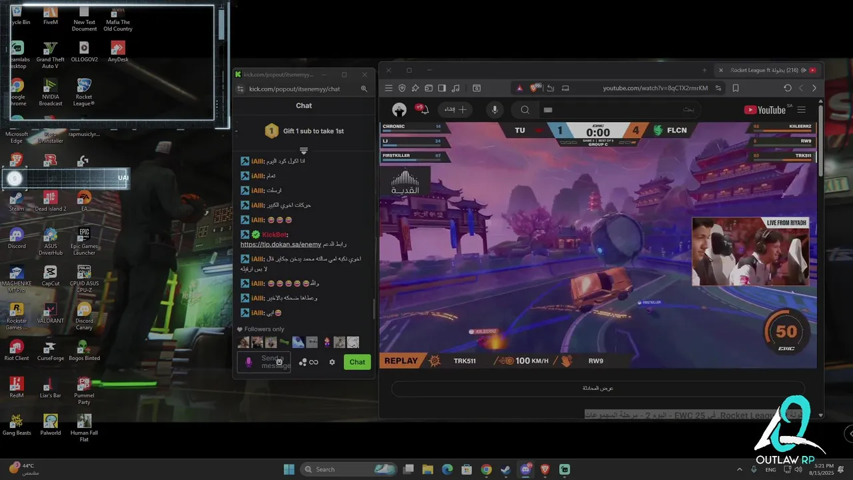Click the Brave Rewards triangle icon
The image size is (853, 480).
[x=520, y=88]
